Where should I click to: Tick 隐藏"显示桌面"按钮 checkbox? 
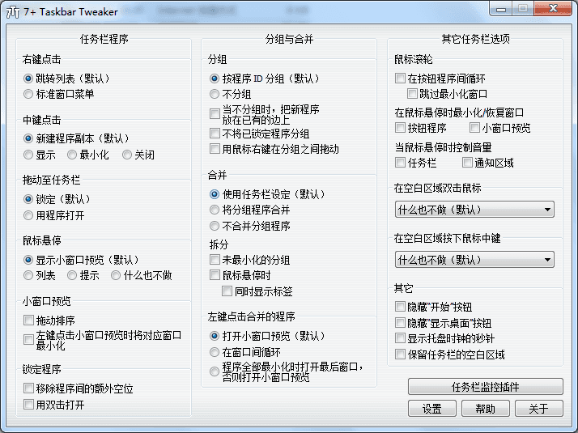click(x=400, y=323)
